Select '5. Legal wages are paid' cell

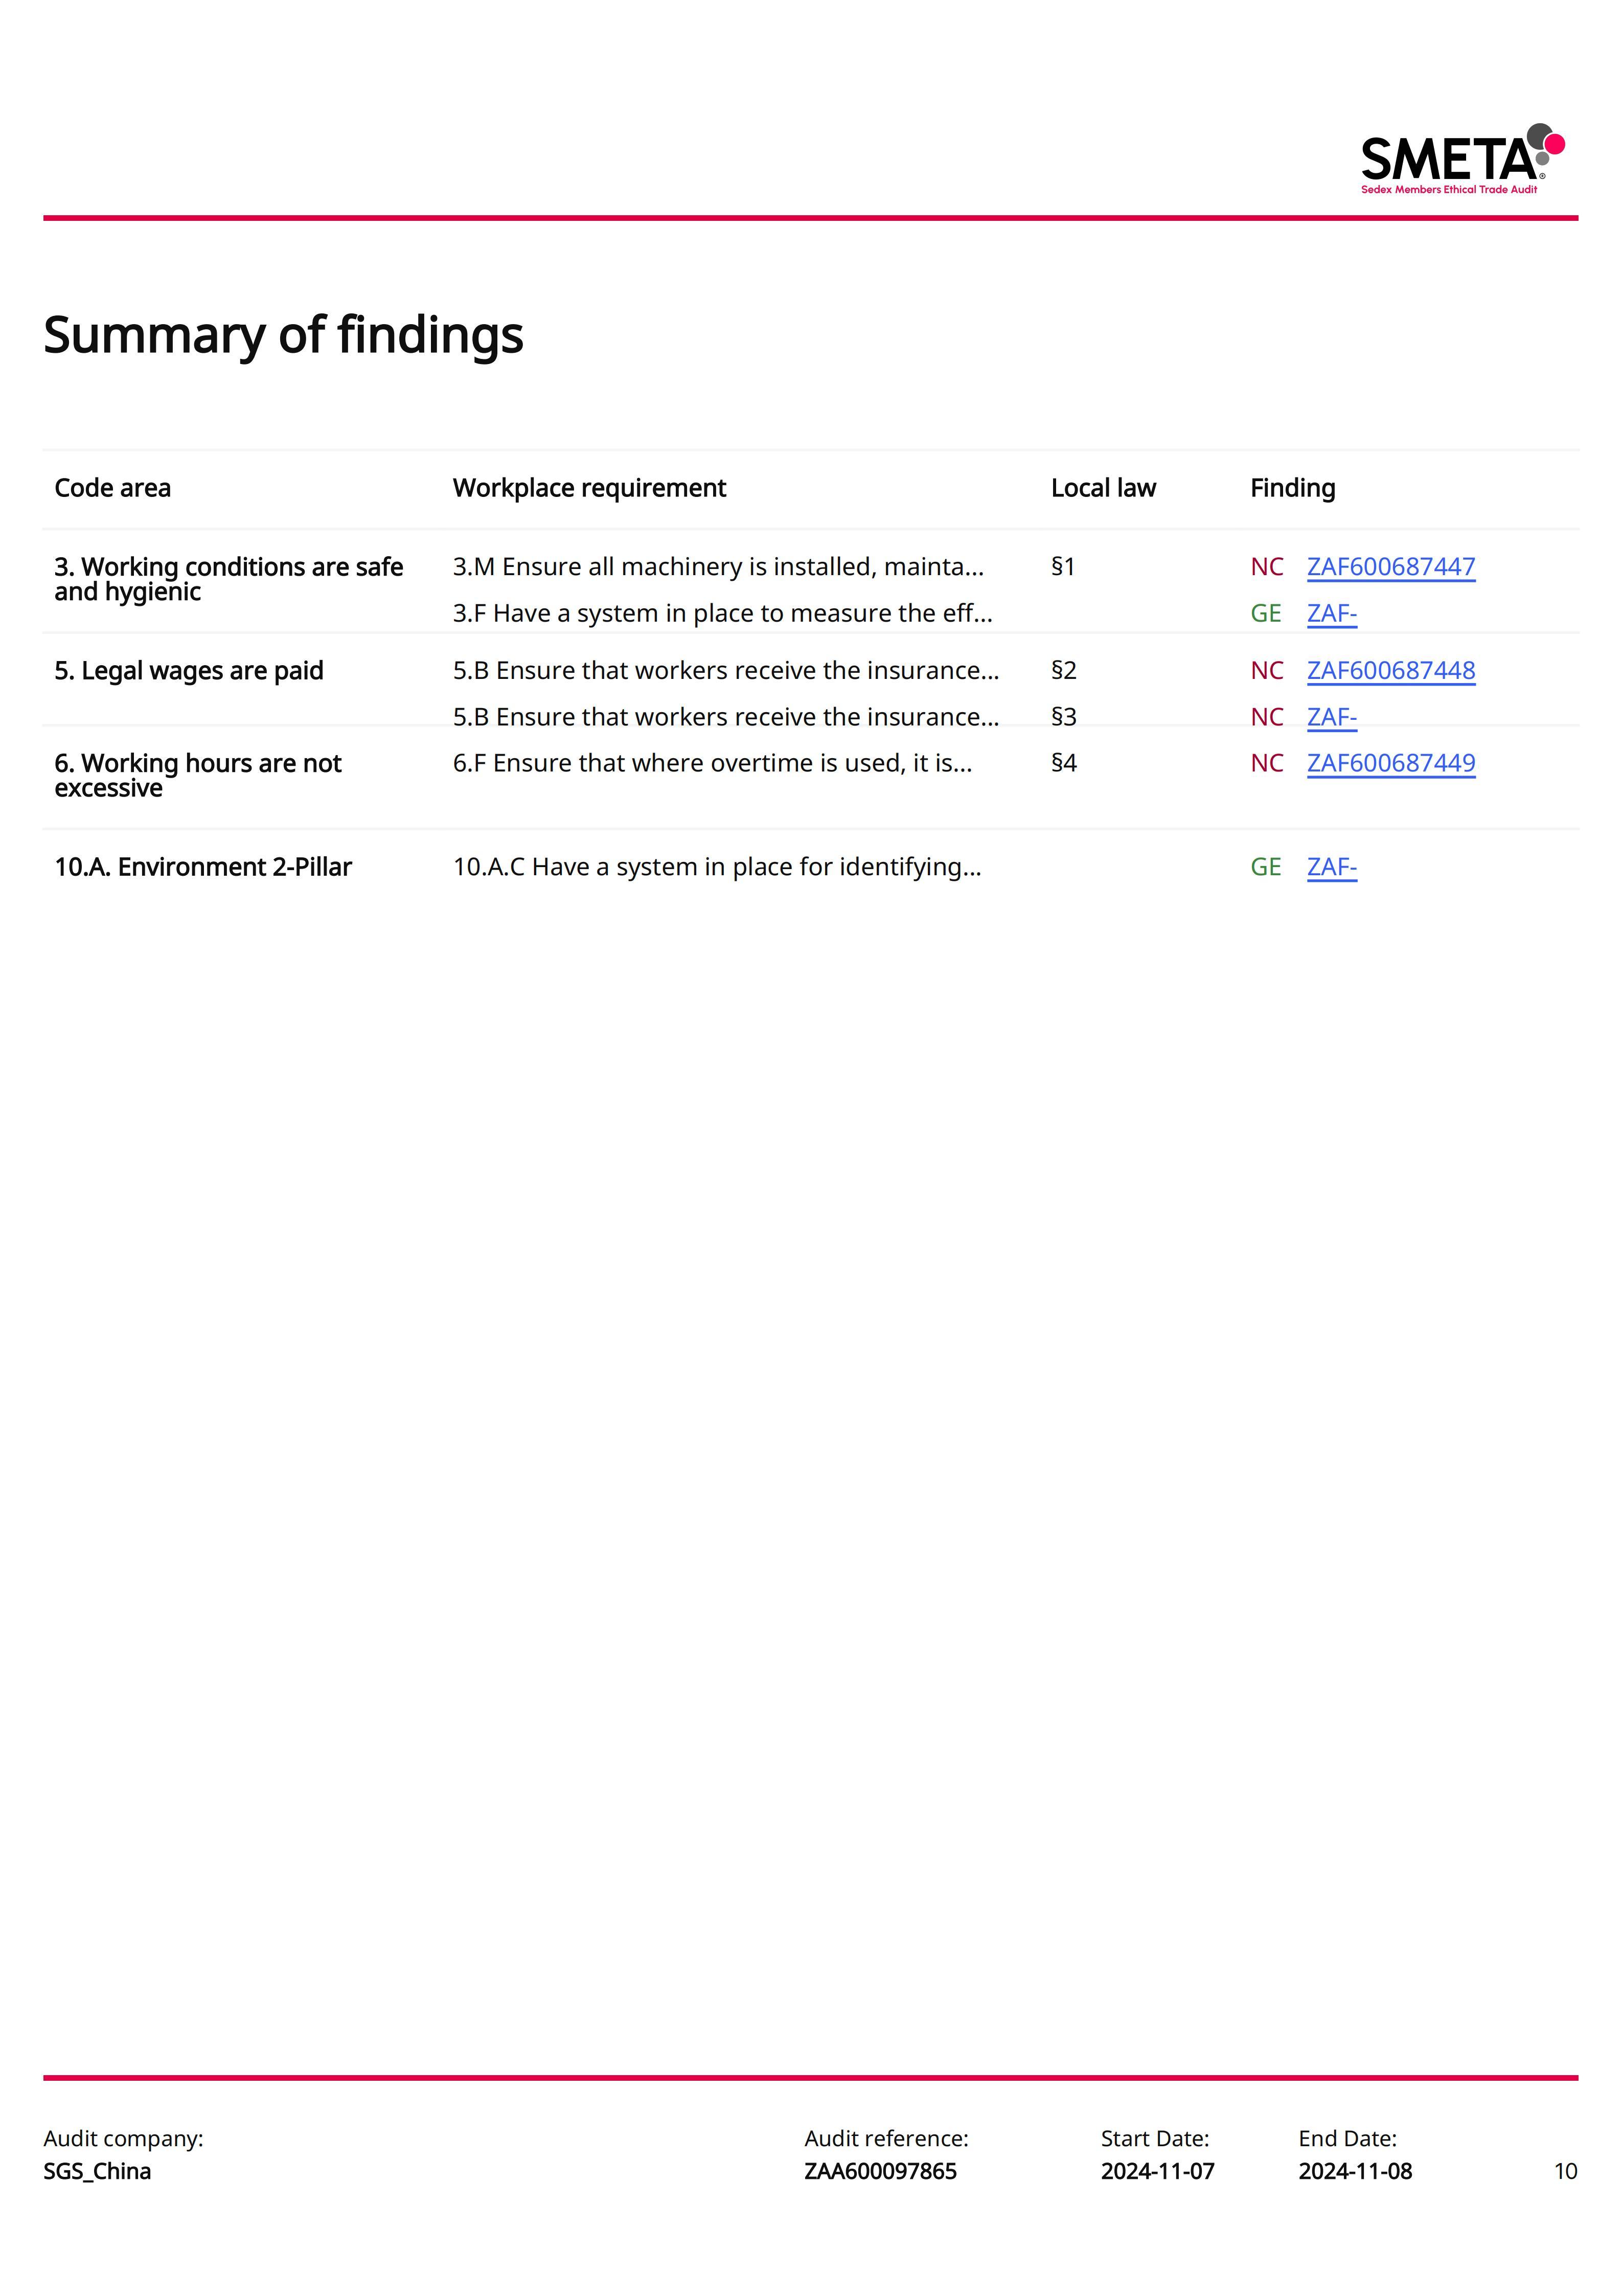[x=189, y=671]
